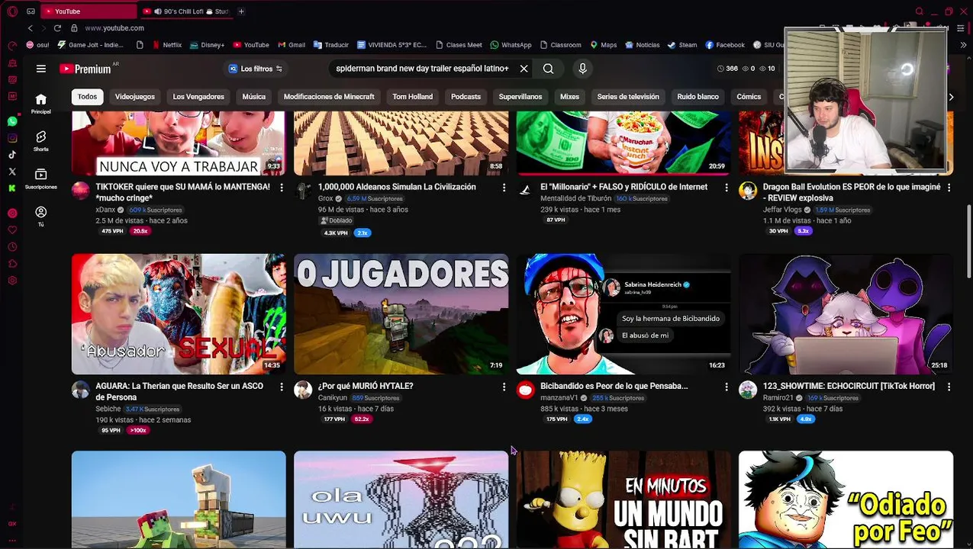Open the Facebook bookmark

click(725, 45)
